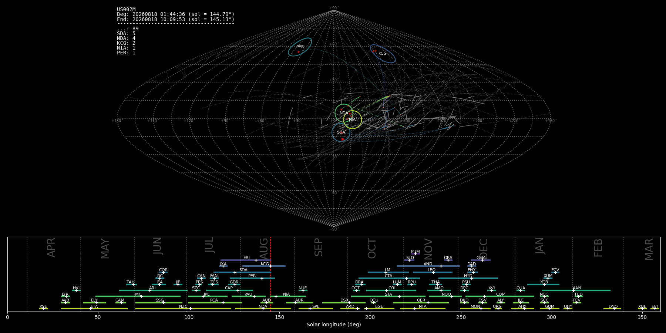Click the PER radiant ellipse label
Screen dimensions: 666x333
(x=300, y=47)
